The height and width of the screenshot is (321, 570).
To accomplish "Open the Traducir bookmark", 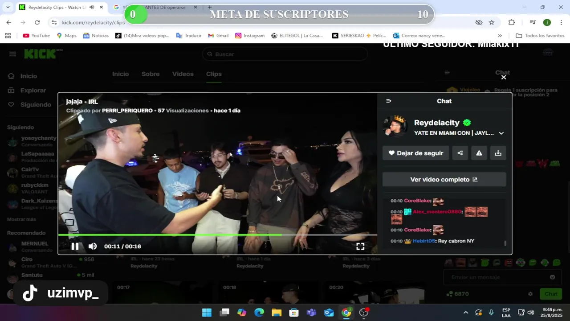I will (188, 36).
